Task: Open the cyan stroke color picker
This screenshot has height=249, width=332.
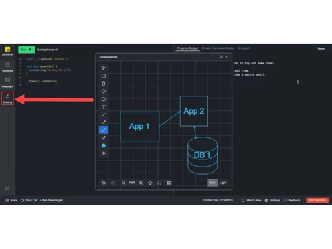Action: [x=104, y=146]
